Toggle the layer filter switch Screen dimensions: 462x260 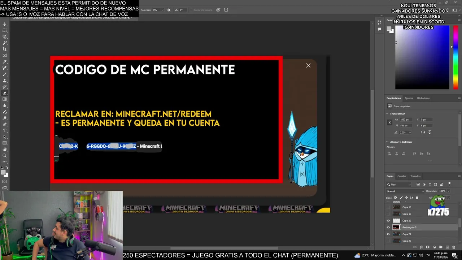(449, 184)
